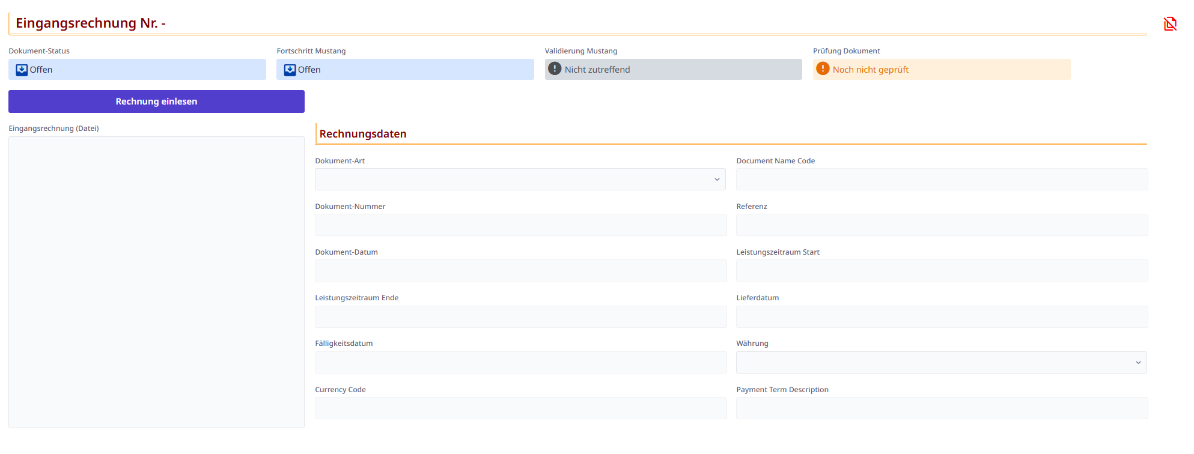This screenshot has width=1194, height=454.
Task: Click the gray exclamation icon beside Nicht zutreffend
Action: click(x=555, y=69)
